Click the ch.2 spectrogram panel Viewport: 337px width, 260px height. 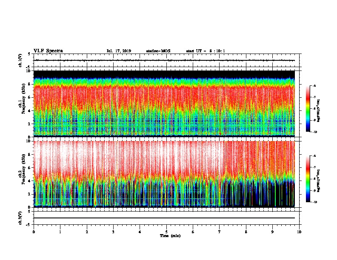164,174
